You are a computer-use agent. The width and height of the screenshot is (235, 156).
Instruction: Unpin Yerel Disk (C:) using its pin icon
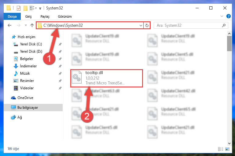[60, 44]
